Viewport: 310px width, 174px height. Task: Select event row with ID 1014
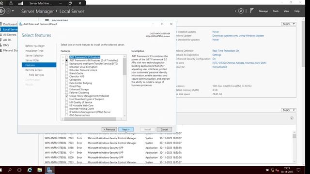click(113, 153)
